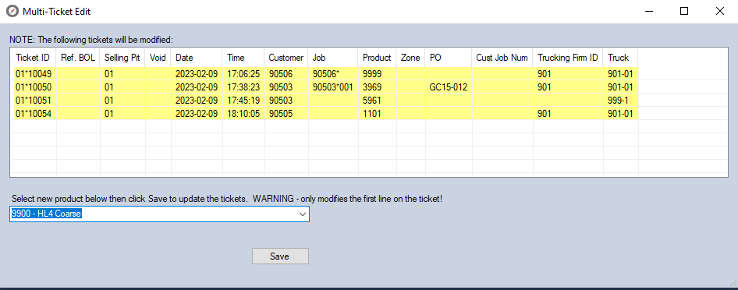Select ticket 01*10051 row
The height and width of the screenshot is (290, 738).
pos(325,100)
